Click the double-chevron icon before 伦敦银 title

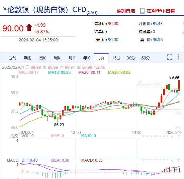pos(5,9)
